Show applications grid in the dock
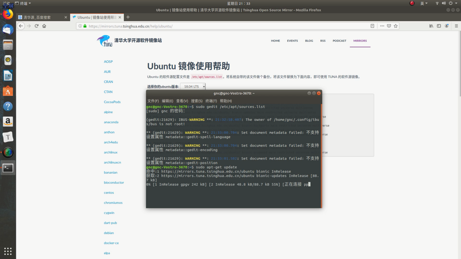 [x=8, y=251]
